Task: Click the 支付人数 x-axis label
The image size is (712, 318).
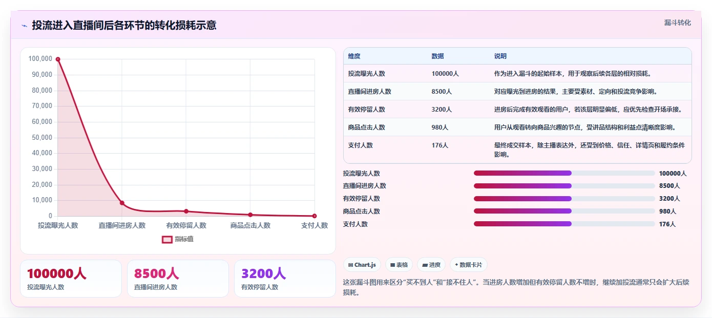Action: [x=315, y=225]
